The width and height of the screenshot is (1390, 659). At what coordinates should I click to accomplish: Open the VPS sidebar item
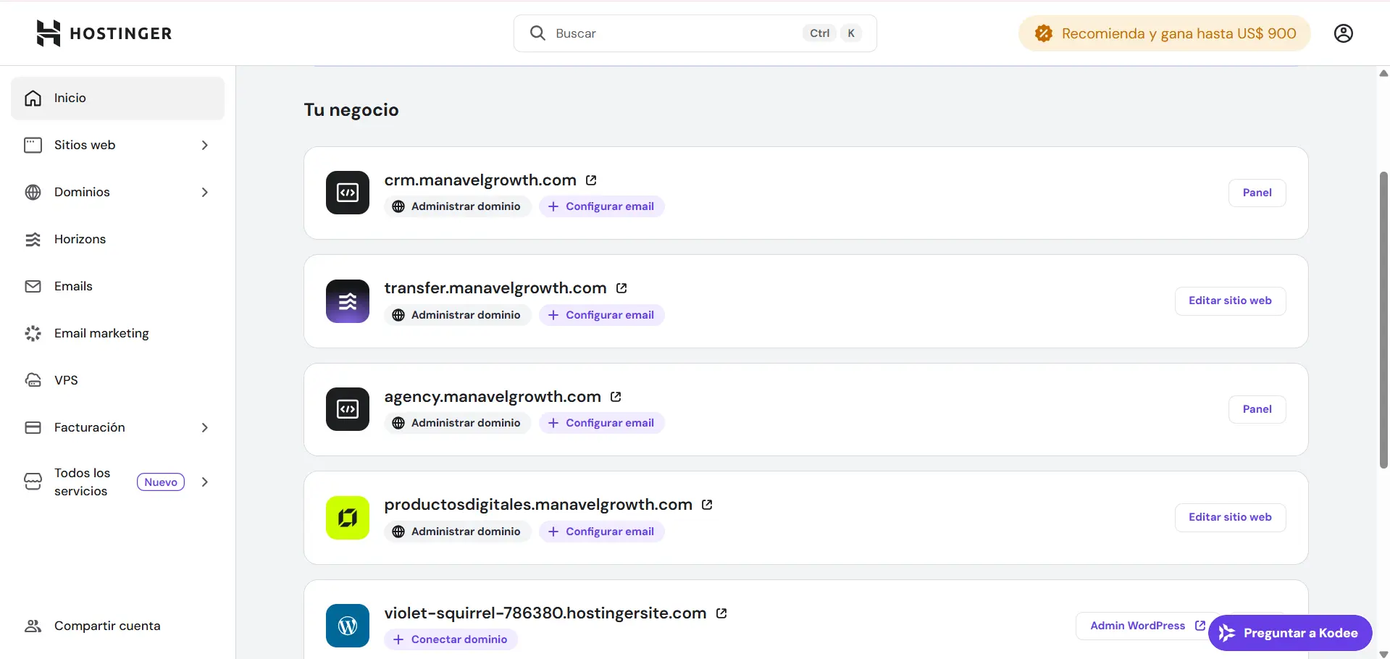(66, 380)
